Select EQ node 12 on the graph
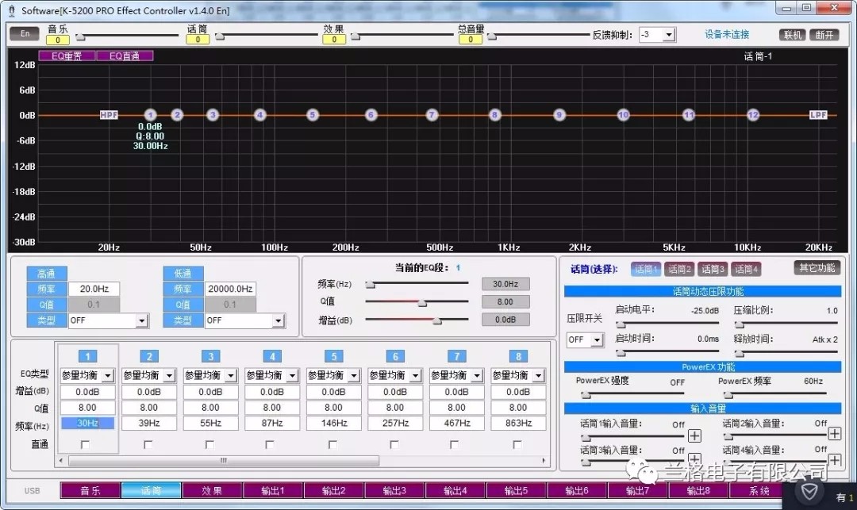This screenshot has height=510, width=857. pos(752,115)
